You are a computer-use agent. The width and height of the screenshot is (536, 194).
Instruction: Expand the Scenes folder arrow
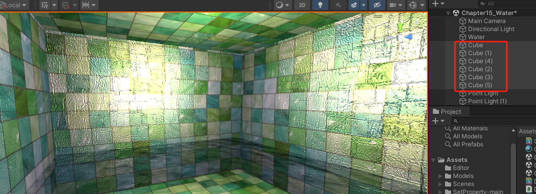pos(440,184)
